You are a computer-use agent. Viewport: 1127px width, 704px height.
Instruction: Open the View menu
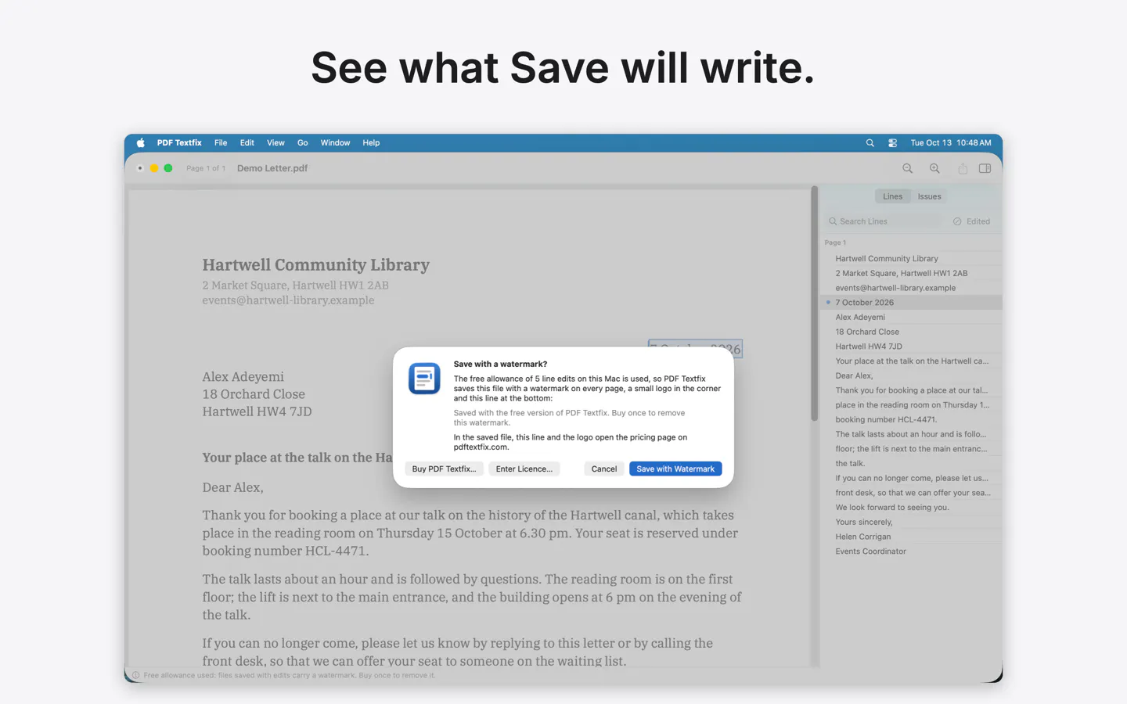coord(275,143)
